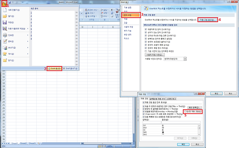Pin the first recent document entry
The width and height of the screenshot is (239, 148).
click(x=77, y=12)
